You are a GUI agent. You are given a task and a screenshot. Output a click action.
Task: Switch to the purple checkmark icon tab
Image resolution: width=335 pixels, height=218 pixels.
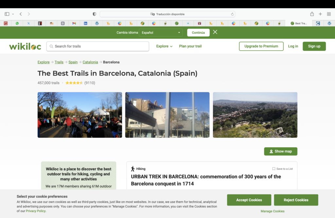click(199, 23)
